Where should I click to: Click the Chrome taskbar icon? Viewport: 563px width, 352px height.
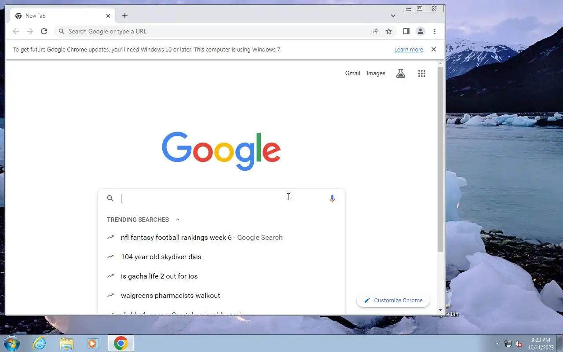[121, 343]
